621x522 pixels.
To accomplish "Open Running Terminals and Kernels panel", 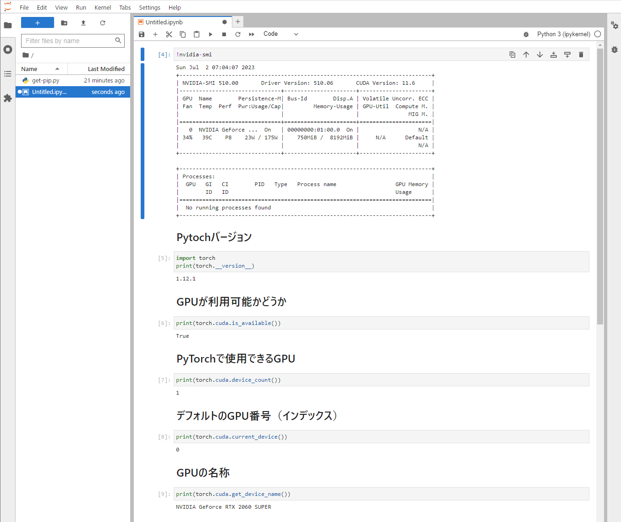I will [x=8, y=49].
